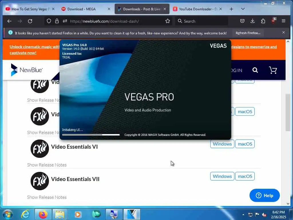This screenshot has width=293, height=220.
Task: Download Video Essentials VI for Windows
Action: [222, 144]
